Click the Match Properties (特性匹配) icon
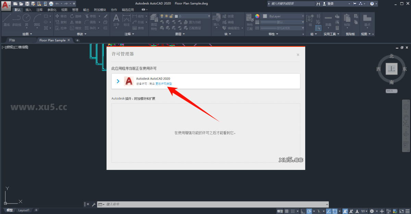 point(249,18)
